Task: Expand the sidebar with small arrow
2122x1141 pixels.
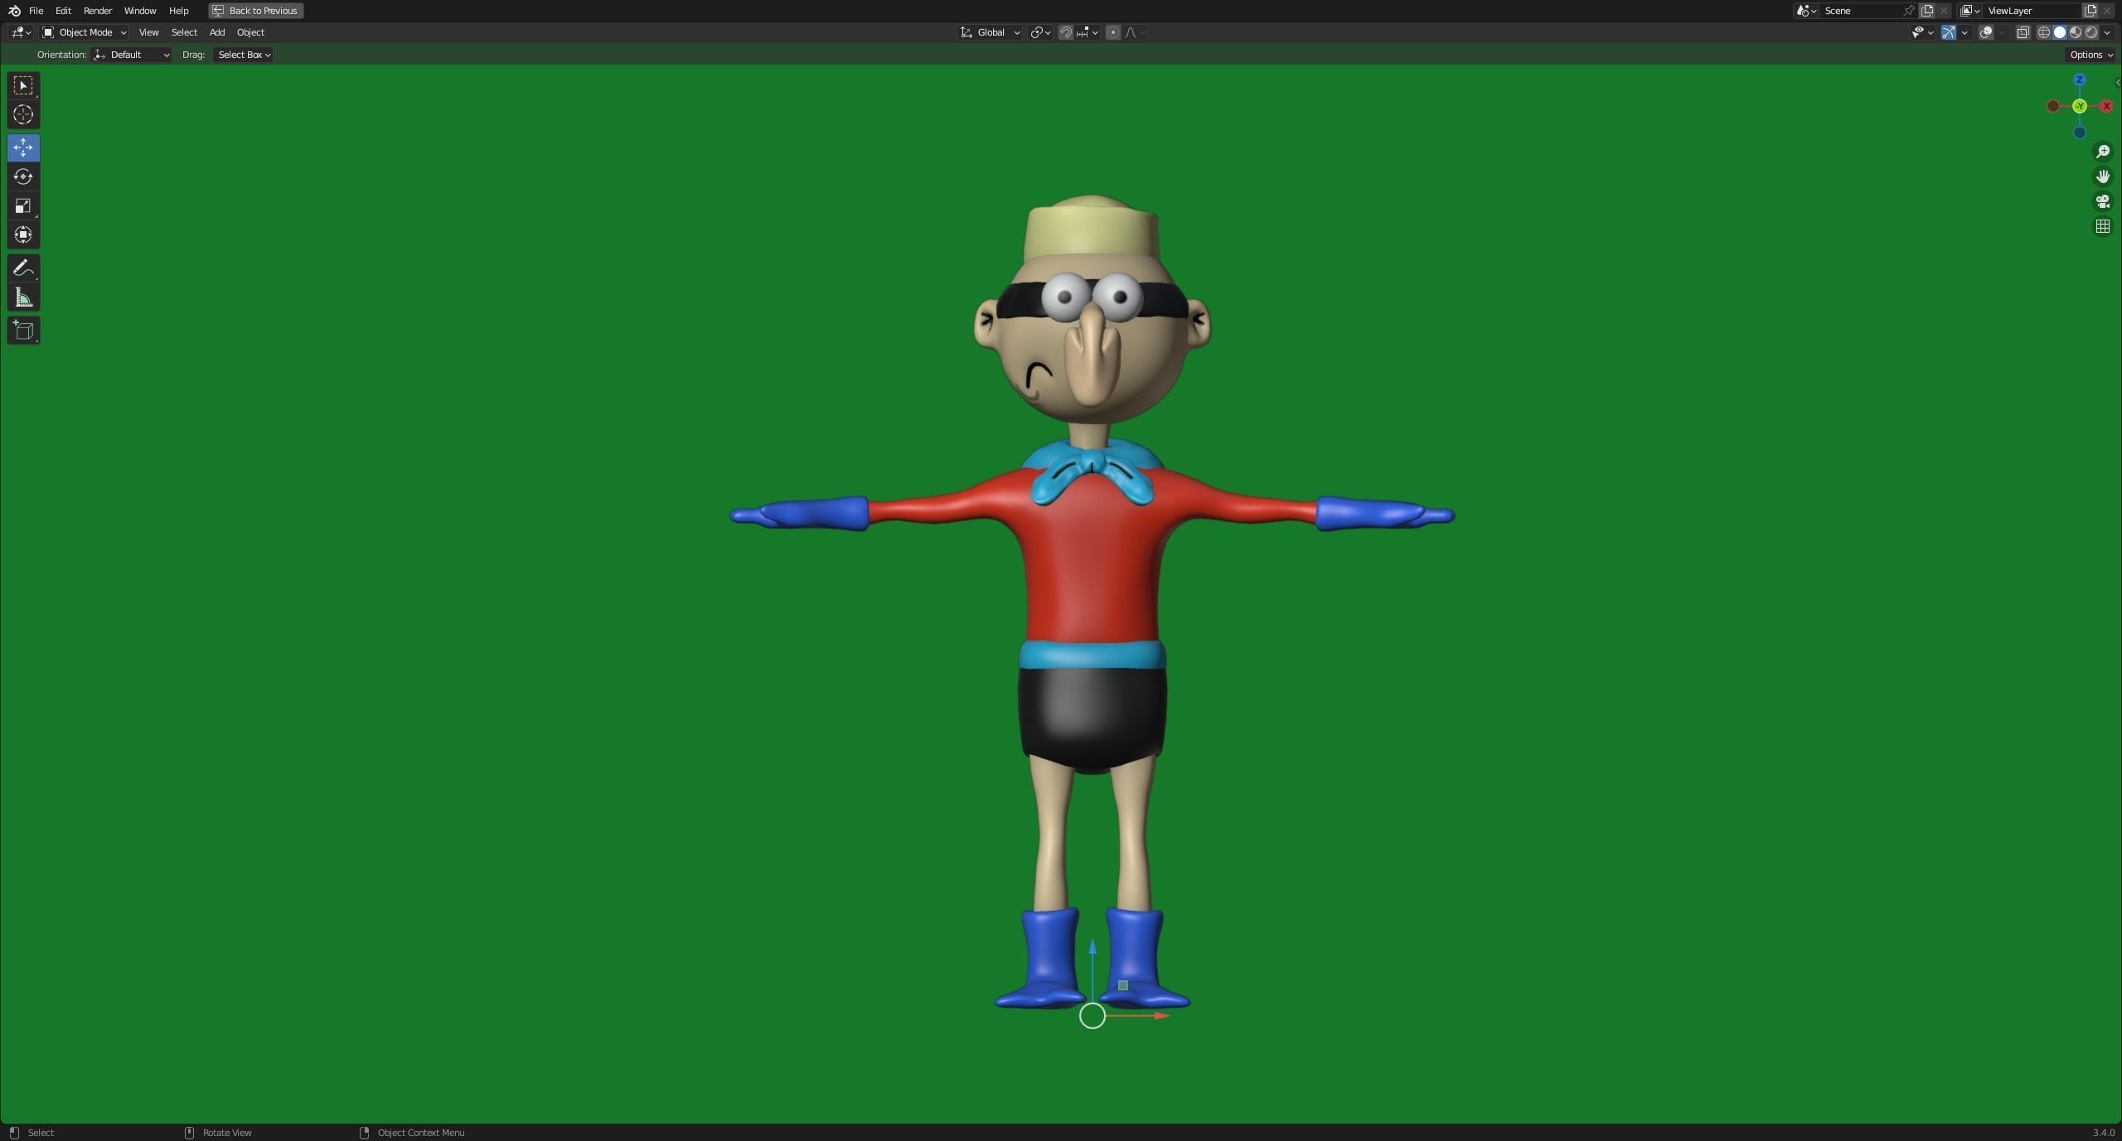Action: click(x=2118, y=82)
